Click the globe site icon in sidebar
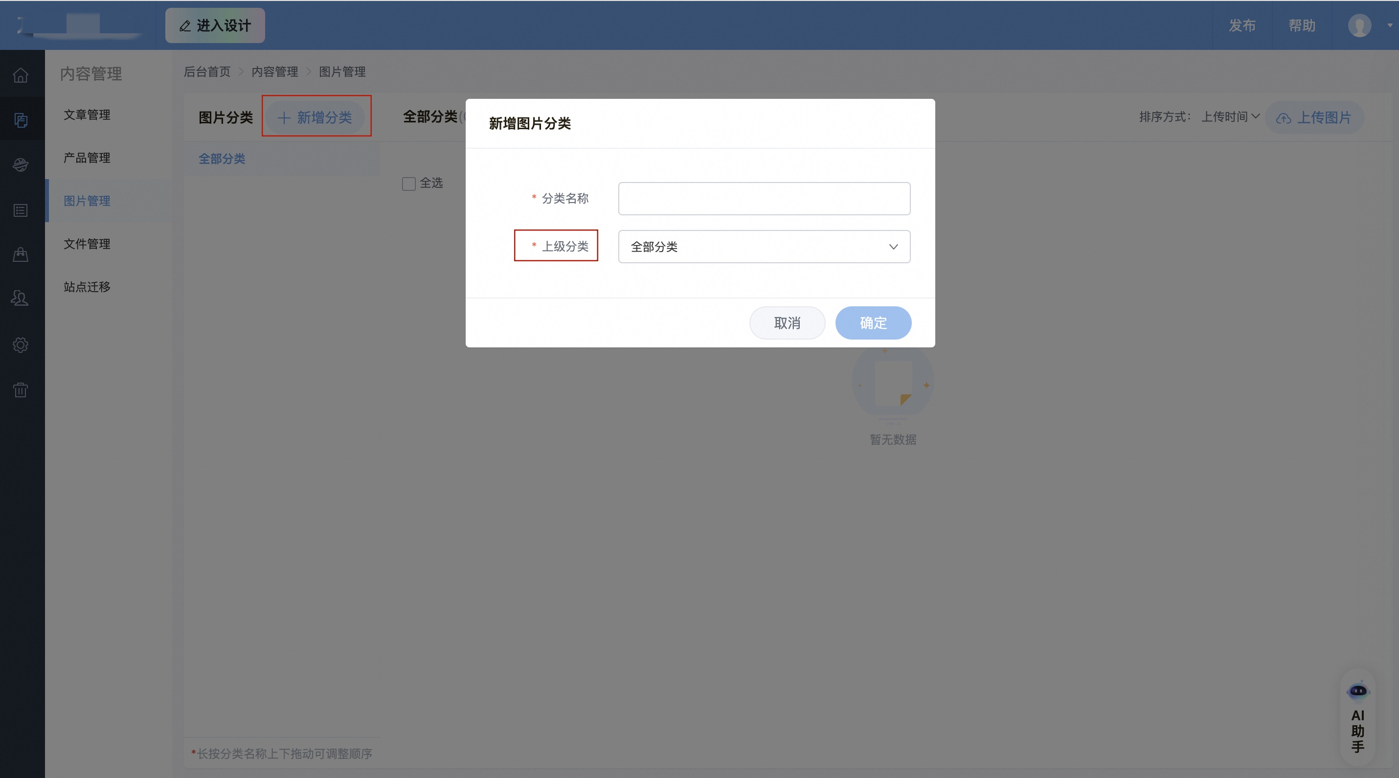Image resolution: width=1399 pixels, height=778 pixels. (x=21, y=164)
